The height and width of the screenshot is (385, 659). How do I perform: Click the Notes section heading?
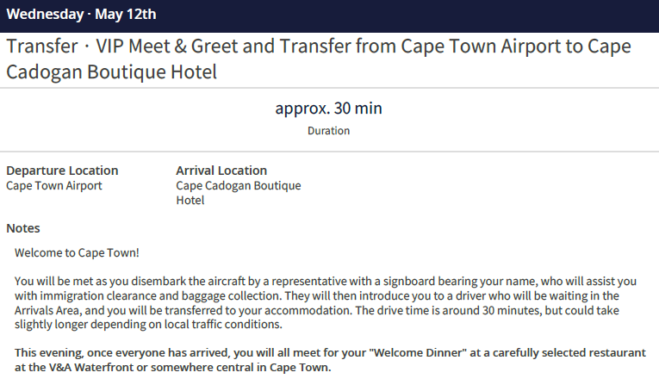pyautogui.click(x=23, y=228)
